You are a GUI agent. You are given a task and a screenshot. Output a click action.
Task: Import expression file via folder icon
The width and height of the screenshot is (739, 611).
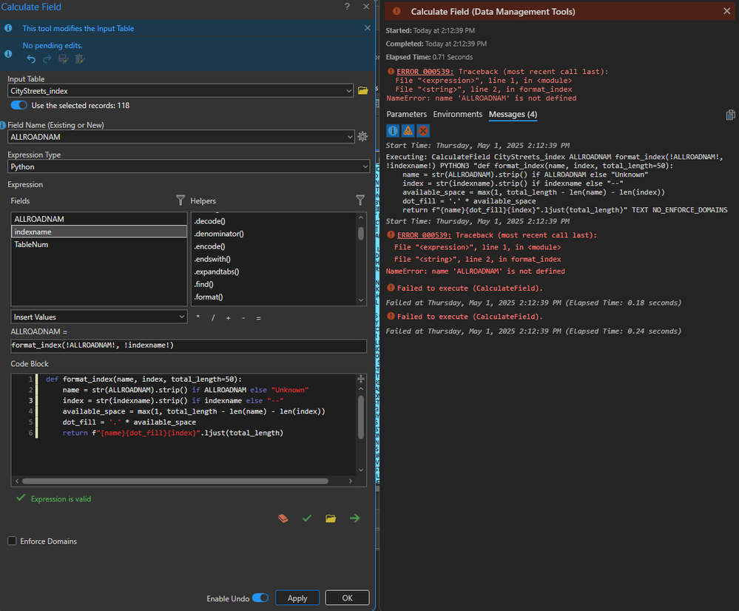click(x=331, y=518)
